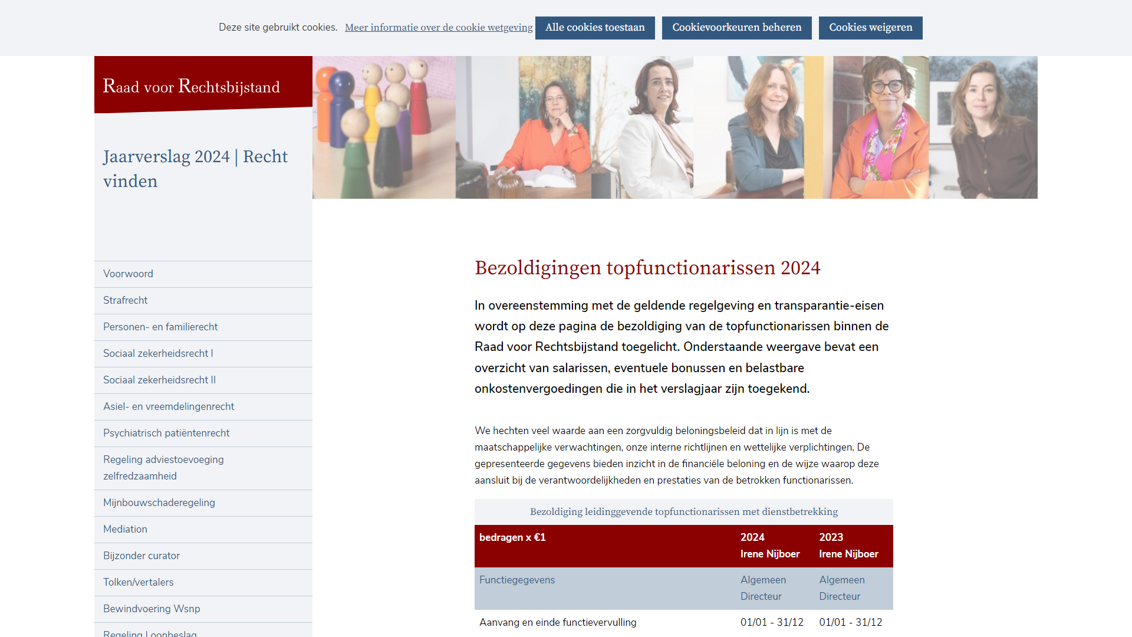Click photo of woman in orange blouse reading
This screenshot has width=1132, height=637.
[x=524, y=127]
